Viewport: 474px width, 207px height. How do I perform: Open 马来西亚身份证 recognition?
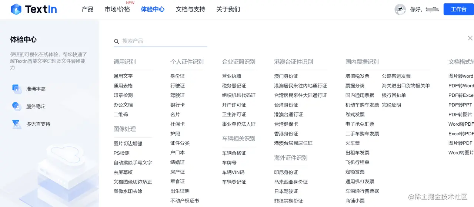tap(291, 182)
